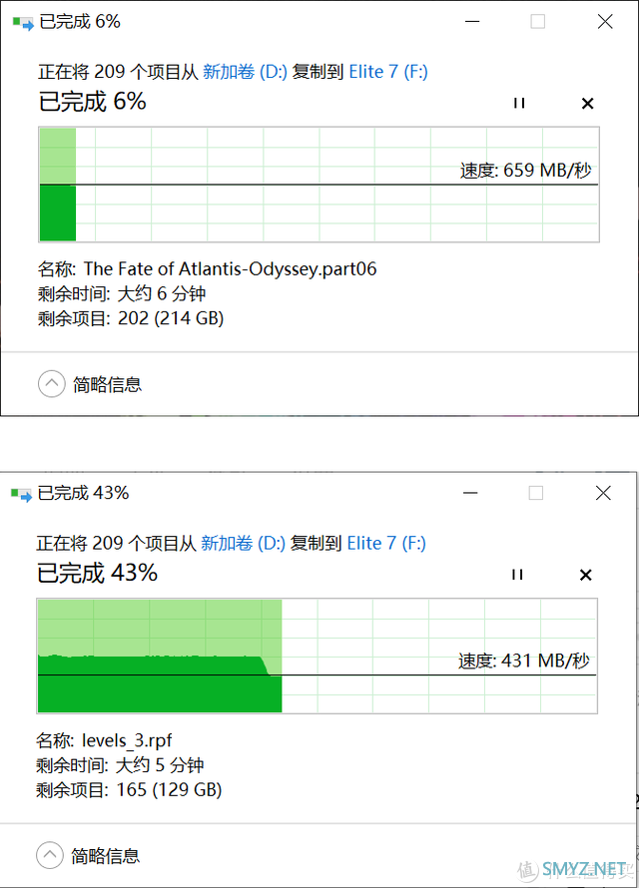Open source 新加卷 (D:) link in bottom dialog

[x=243, y=543]
